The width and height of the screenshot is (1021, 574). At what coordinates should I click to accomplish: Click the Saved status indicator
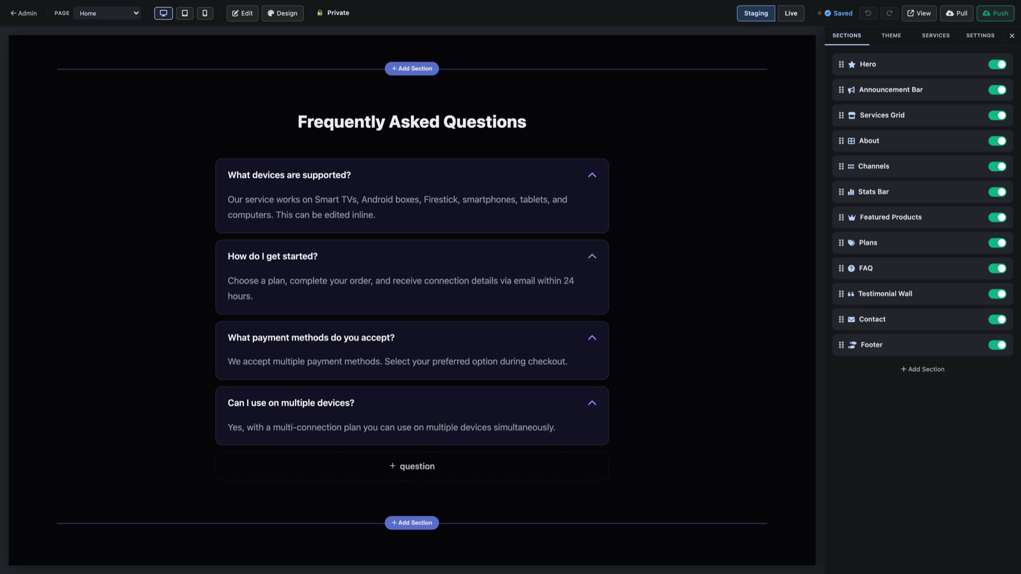[x=838, y=13]
